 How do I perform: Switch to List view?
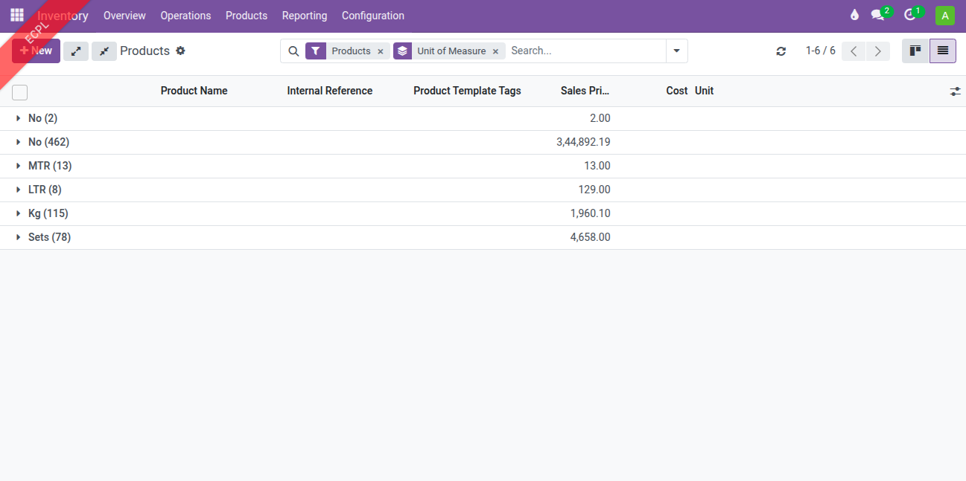click(x=943, y=51)
